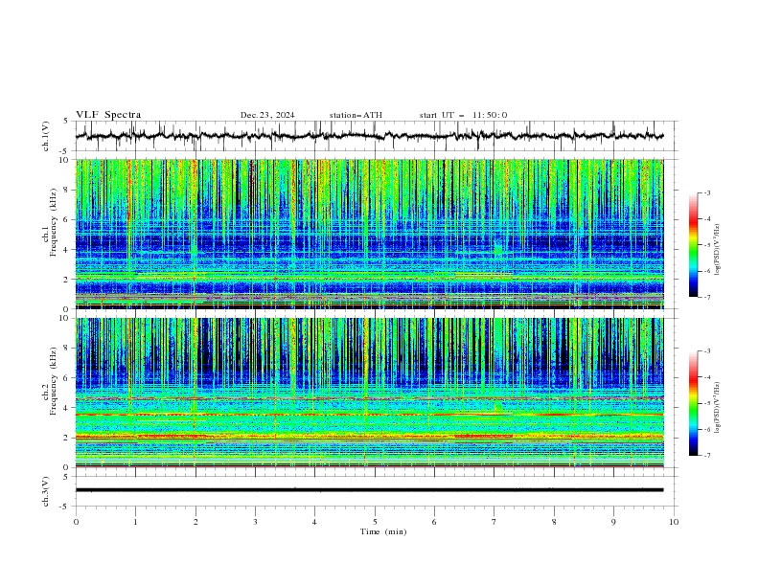
Task: Click the '9' tick on time axis
Action: [613, 522]
